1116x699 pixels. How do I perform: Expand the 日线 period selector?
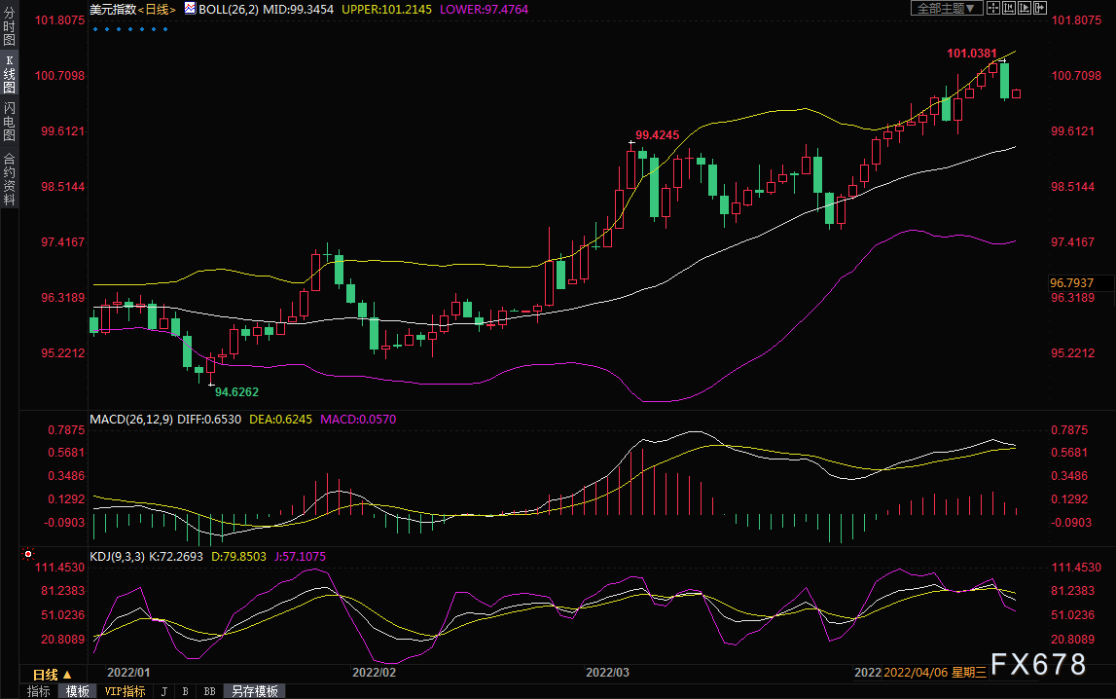tap(52, 674)
